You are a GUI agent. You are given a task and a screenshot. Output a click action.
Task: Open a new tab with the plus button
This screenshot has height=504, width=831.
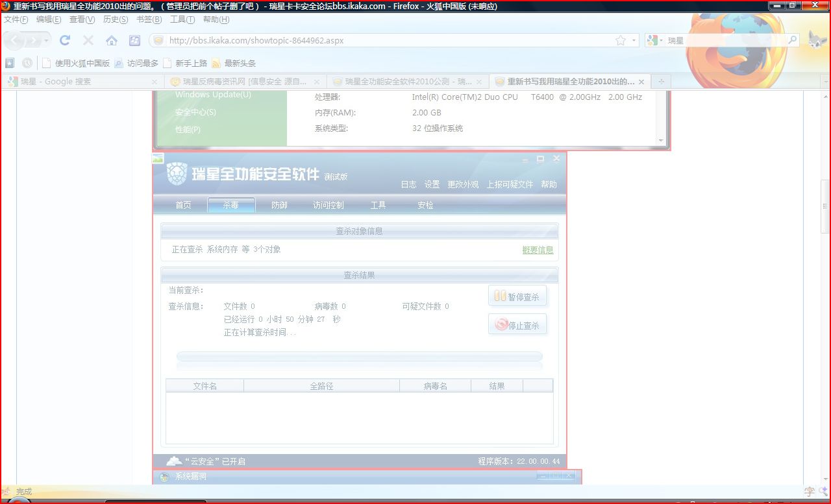(x=662, y=82)
